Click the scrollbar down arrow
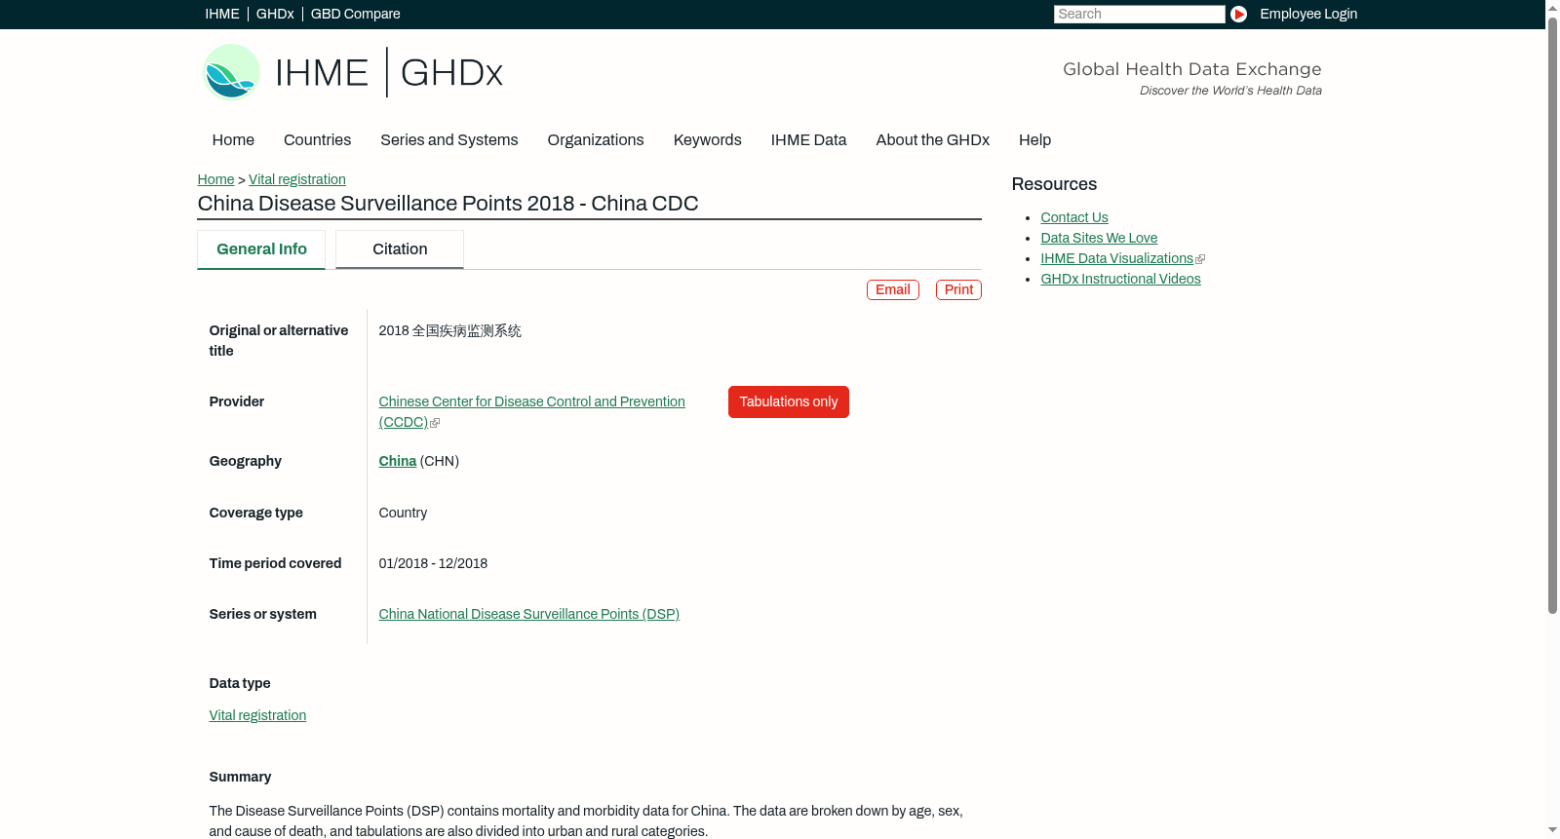This screenshot has width=1560, height=839. (1552, 831)
